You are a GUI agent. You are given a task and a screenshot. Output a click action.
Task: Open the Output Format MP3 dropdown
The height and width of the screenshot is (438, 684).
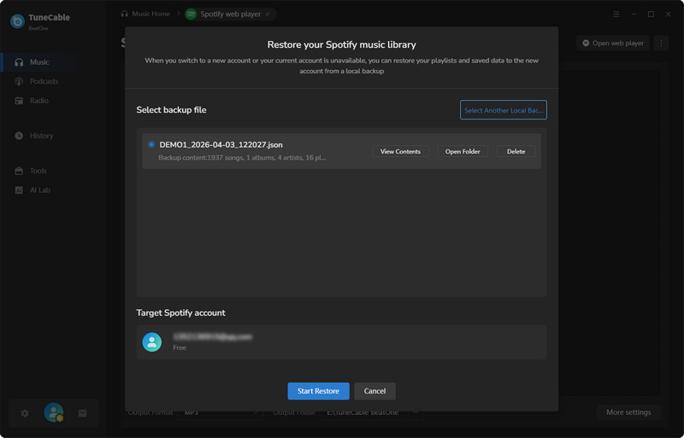click(x=220, y=412)
